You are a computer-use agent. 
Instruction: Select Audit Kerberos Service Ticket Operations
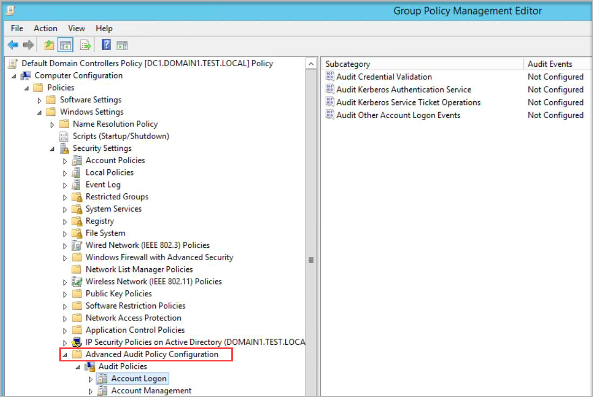click(x=408, y=102)
